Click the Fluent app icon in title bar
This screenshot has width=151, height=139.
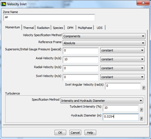pyautogui.click(x=4, y=4)
